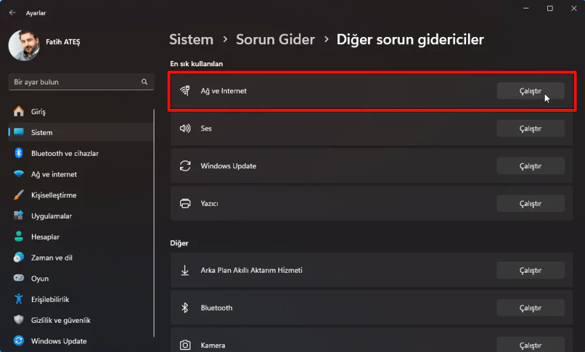Click the printer icon in the Yazıcı row
The image size is (585, 352).
click(x=185, y=203)
